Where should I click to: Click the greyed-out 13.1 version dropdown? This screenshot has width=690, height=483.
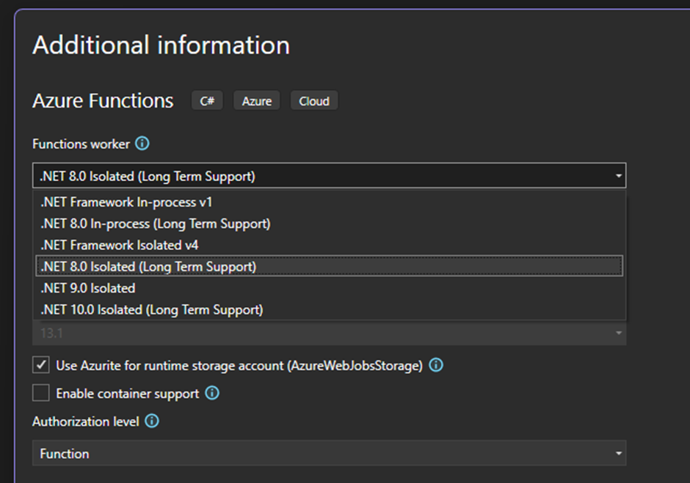coord(329,333)
